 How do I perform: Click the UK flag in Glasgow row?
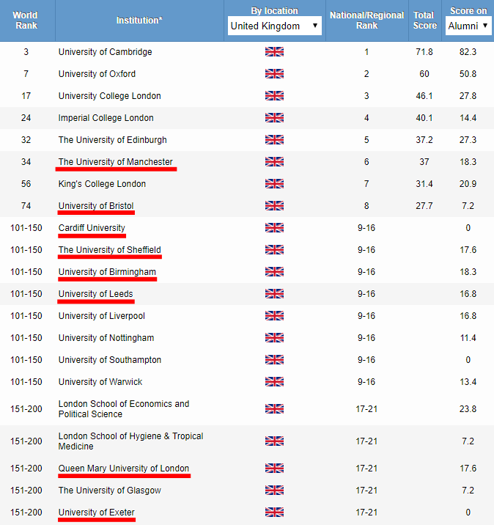[x=274, y=491]
